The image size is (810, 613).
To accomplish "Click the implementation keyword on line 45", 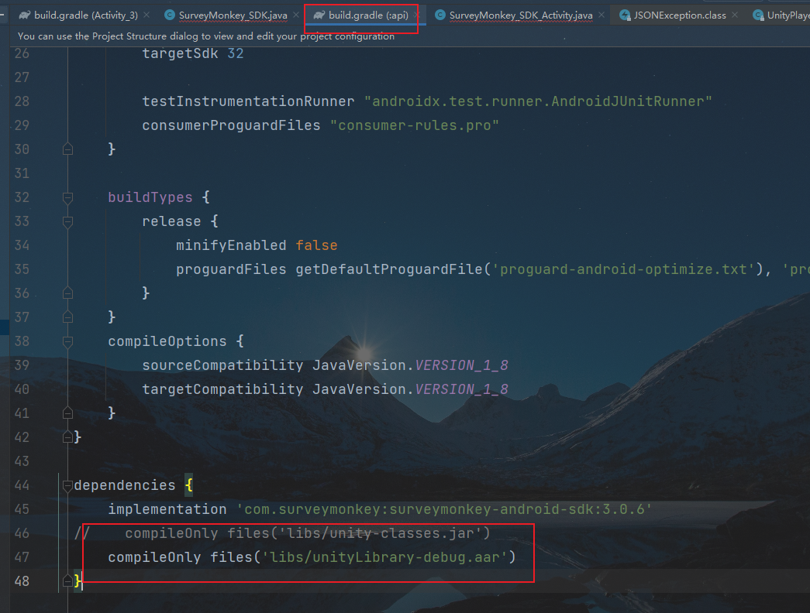I will click(167, 509).
